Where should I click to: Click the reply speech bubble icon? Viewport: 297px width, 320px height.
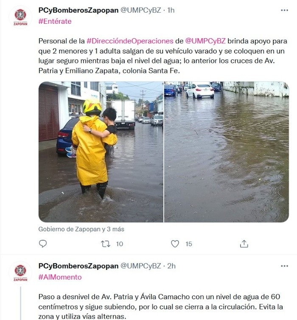[43, 244]
